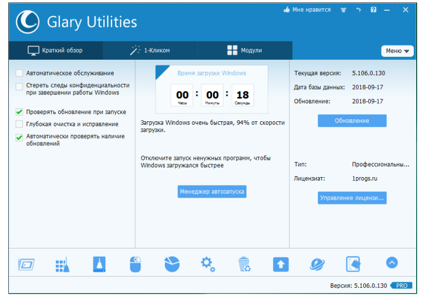This screenshot has height=297, width=427.
Task: Open the context menu manager mouse icon
Action: [135, 264]
